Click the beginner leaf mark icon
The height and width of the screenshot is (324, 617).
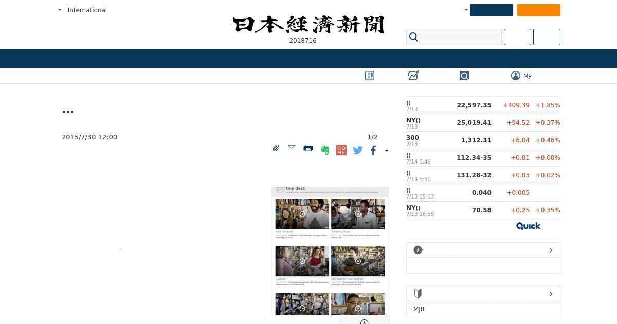(x=418, y=294)
